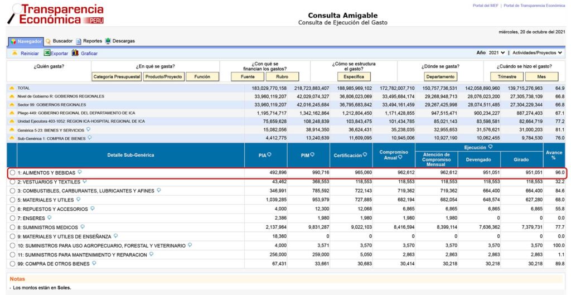Viewport: 571px width, 295px height.
Task: Switch to the Descargas tab
Action: point(123,41)
